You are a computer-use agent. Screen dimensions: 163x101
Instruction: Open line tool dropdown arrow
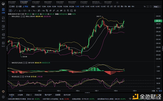[17, 11]
